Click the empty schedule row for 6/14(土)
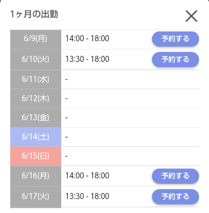Viewport: 209px width, 213px height. pos(130,137)
